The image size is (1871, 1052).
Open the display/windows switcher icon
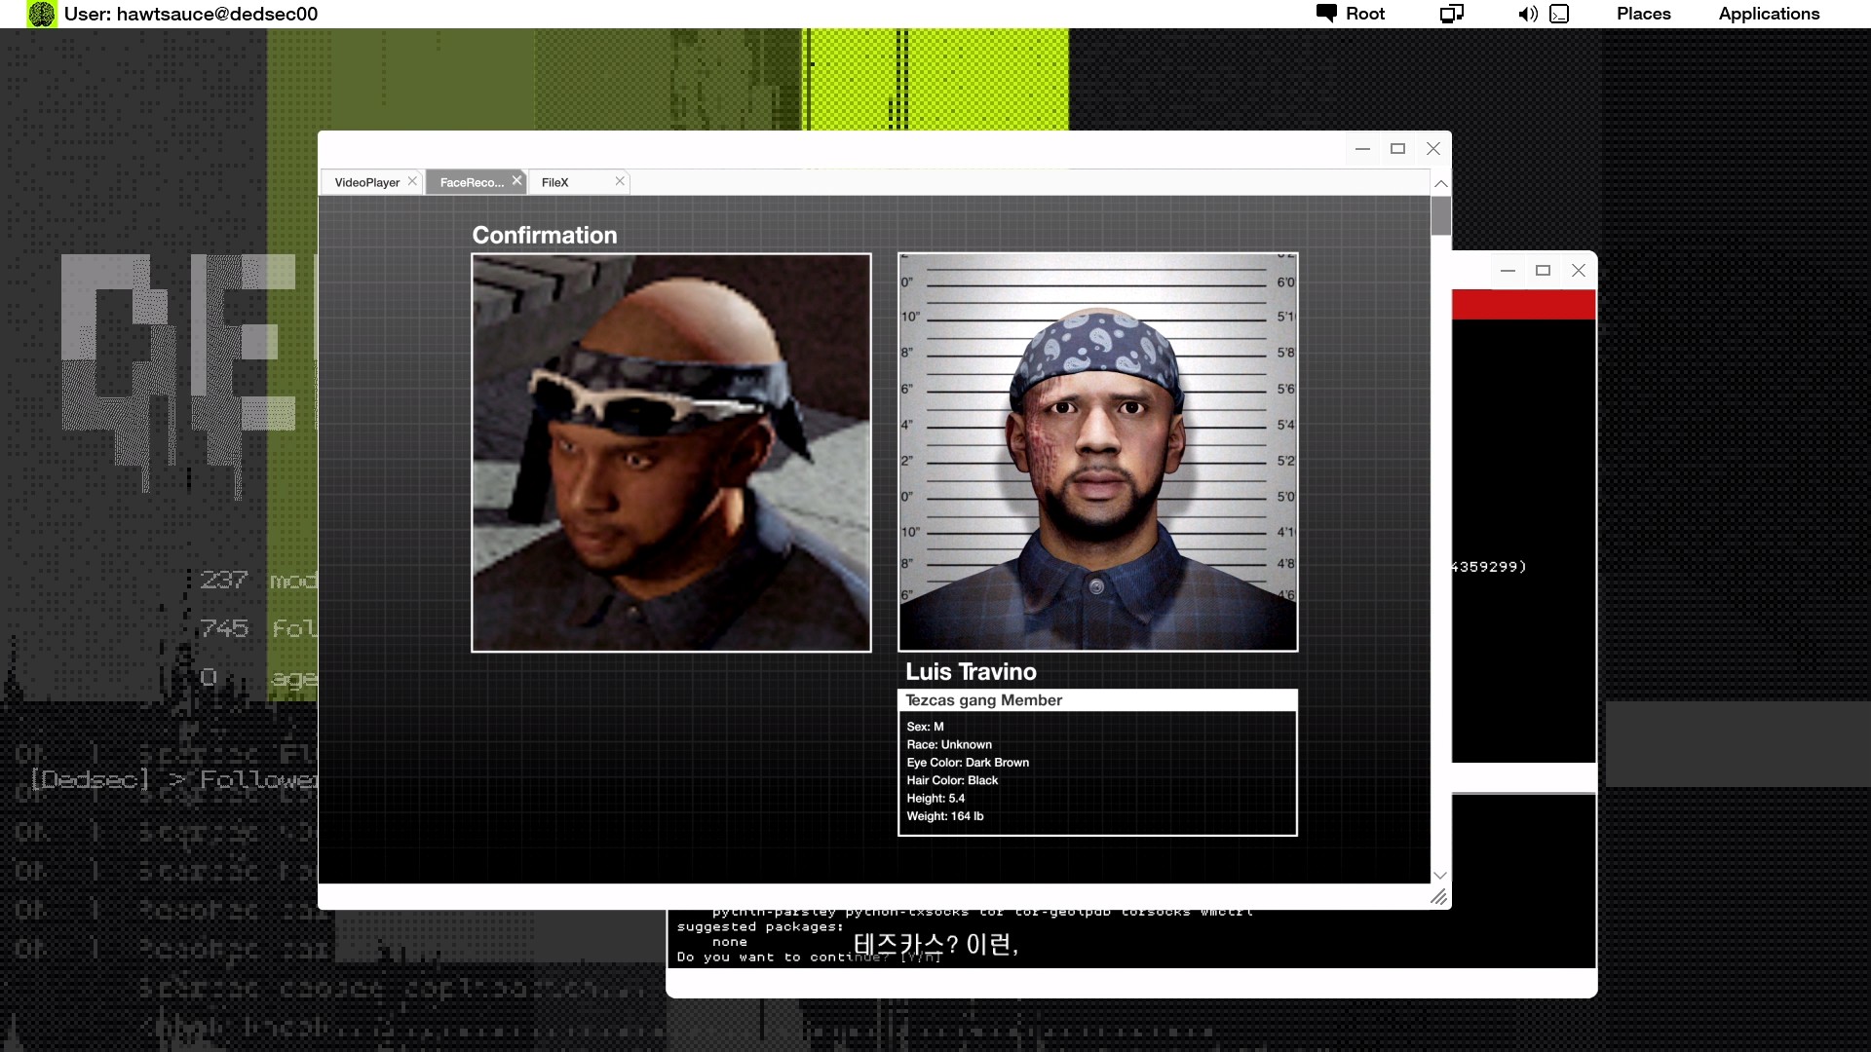tap(1451, 14)
